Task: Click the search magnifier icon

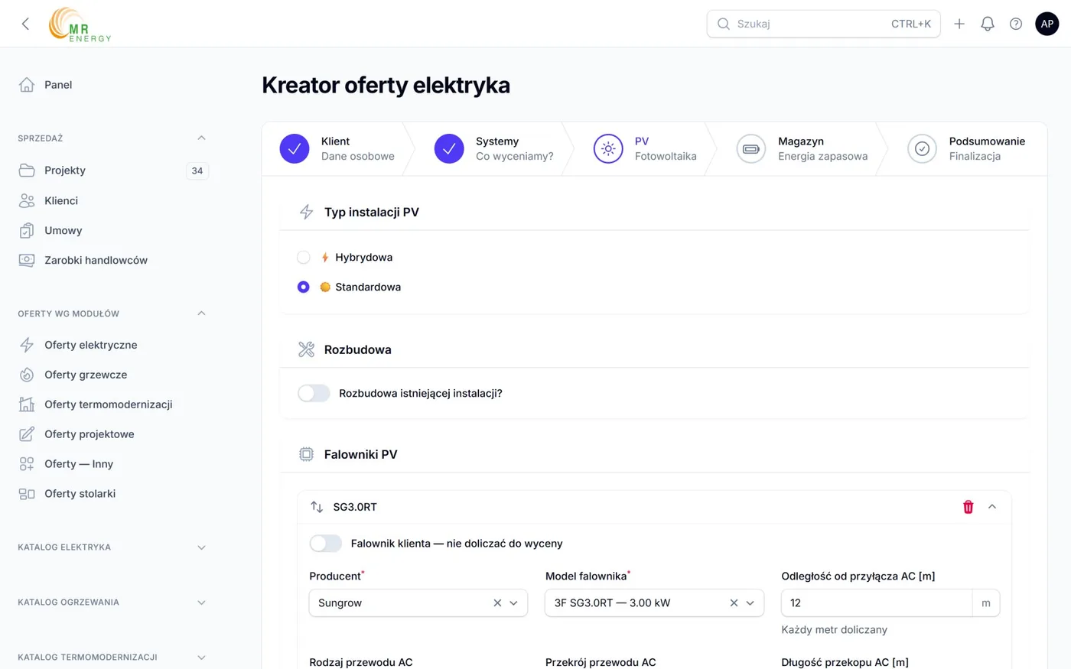Action: (x=723, y=24)
